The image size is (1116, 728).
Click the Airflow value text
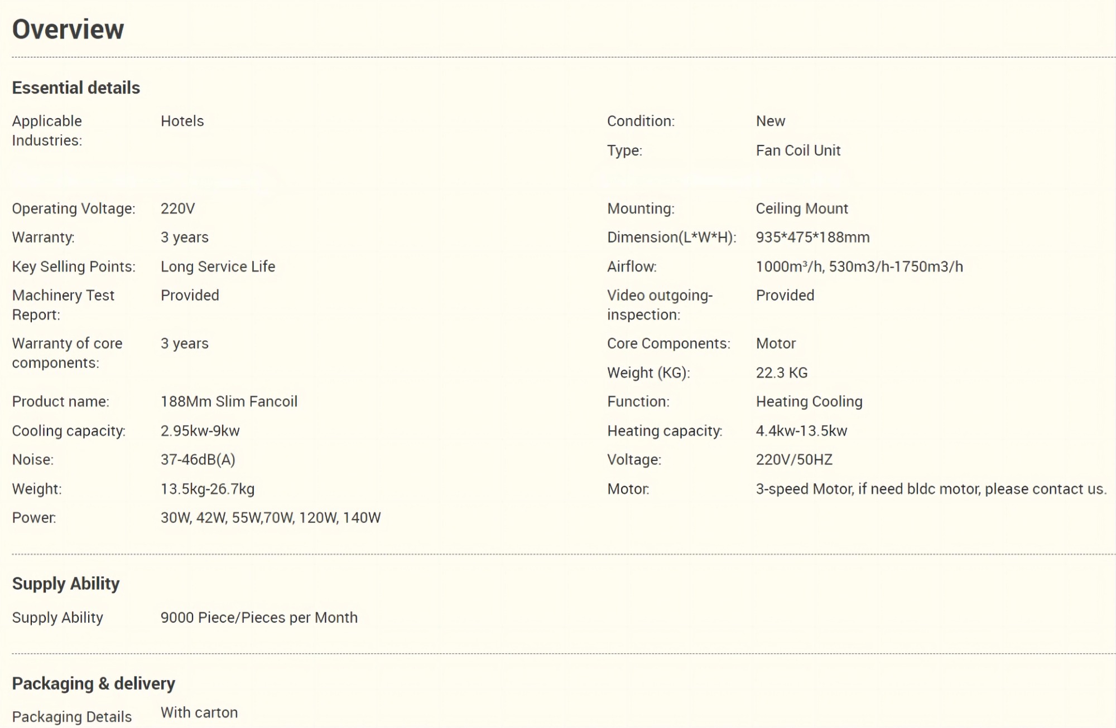tap(859, 266)
